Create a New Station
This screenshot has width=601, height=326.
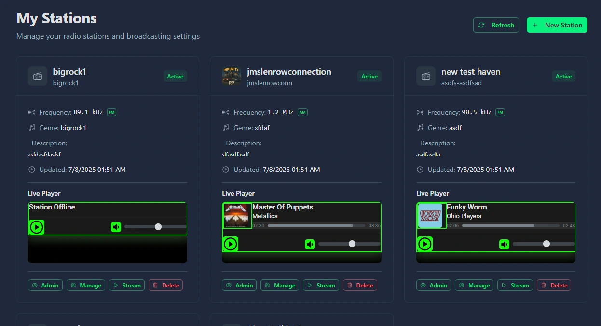(x=557, y=25)
